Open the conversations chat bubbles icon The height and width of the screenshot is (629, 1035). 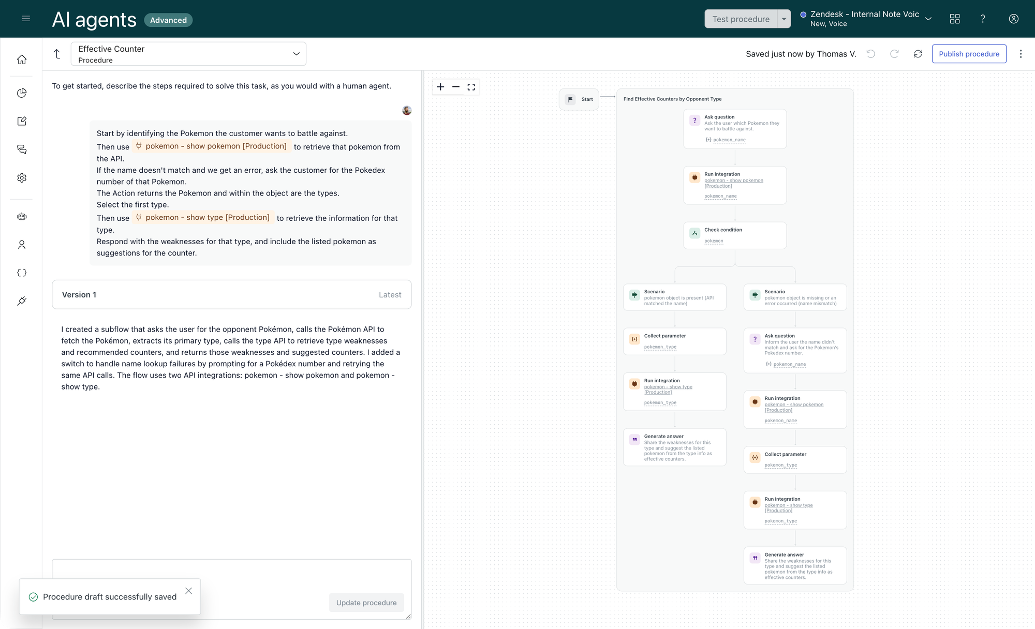(22, 149)
